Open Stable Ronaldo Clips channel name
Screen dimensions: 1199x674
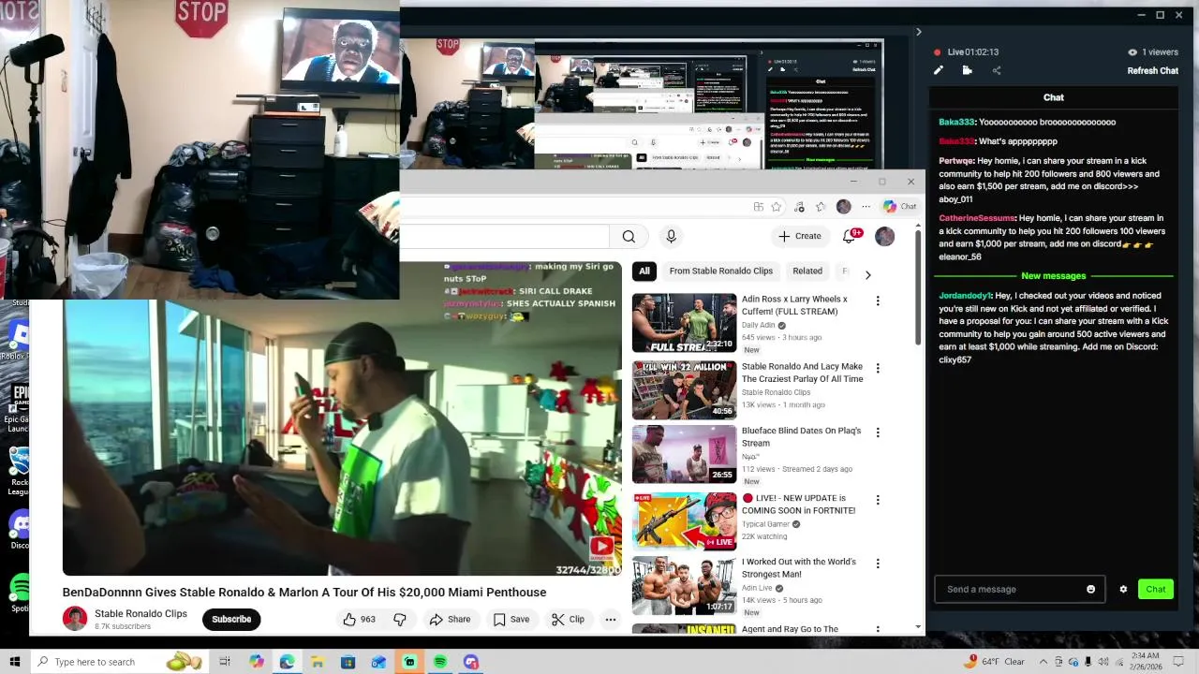click(141, 613)
